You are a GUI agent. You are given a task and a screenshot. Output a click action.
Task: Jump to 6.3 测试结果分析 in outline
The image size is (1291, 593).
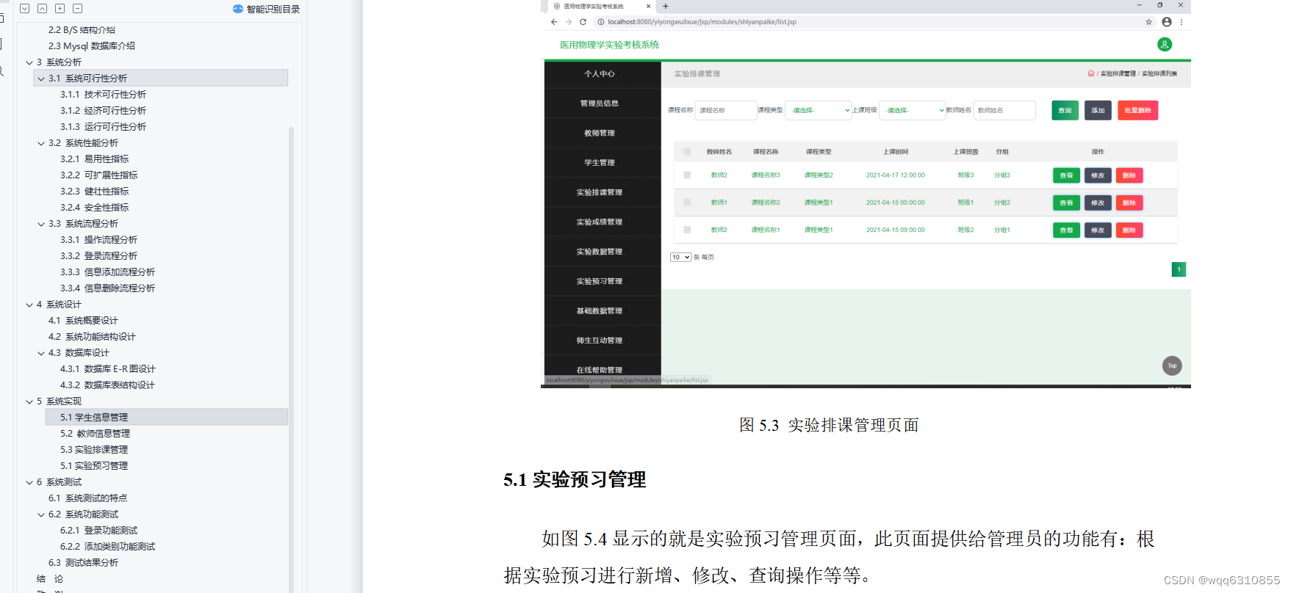tap(83, 563)
